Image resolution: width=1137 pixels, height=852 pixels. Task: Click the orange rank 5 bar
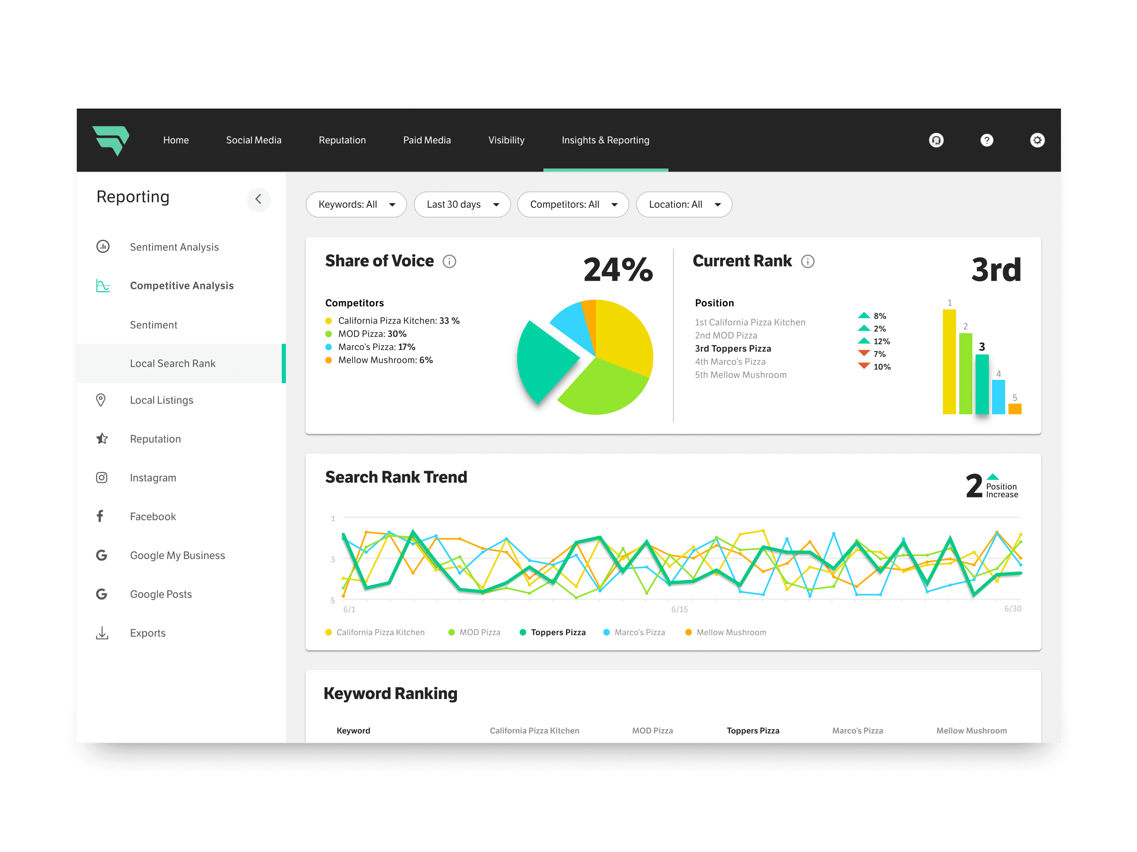tap(1015, 409)
